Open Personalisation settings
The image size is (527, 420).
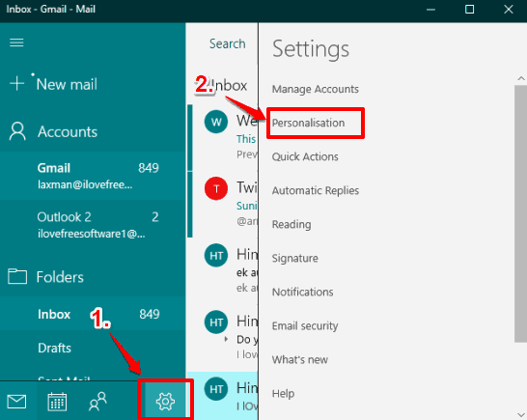click(308, 123)
